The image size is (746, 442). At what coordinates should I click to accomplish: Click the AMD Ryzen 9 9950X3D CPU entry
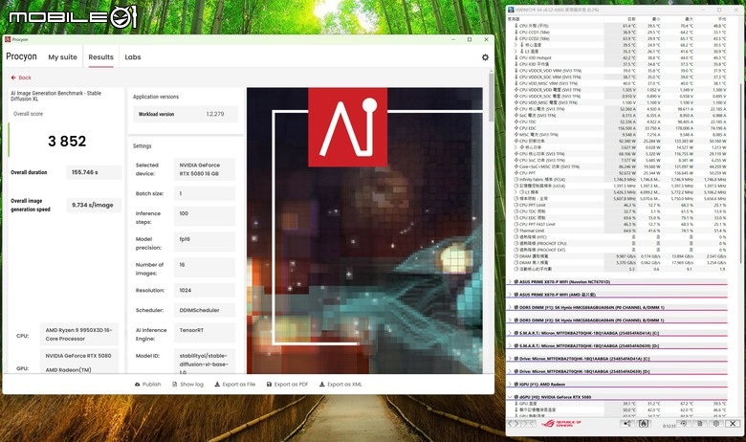[x=79, y=334]
